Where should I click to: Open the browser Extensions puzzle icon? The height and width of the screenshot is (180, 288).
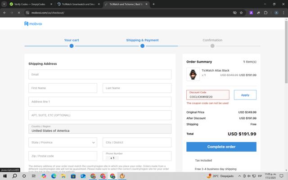pyautogui.click(x=265, y=13)
